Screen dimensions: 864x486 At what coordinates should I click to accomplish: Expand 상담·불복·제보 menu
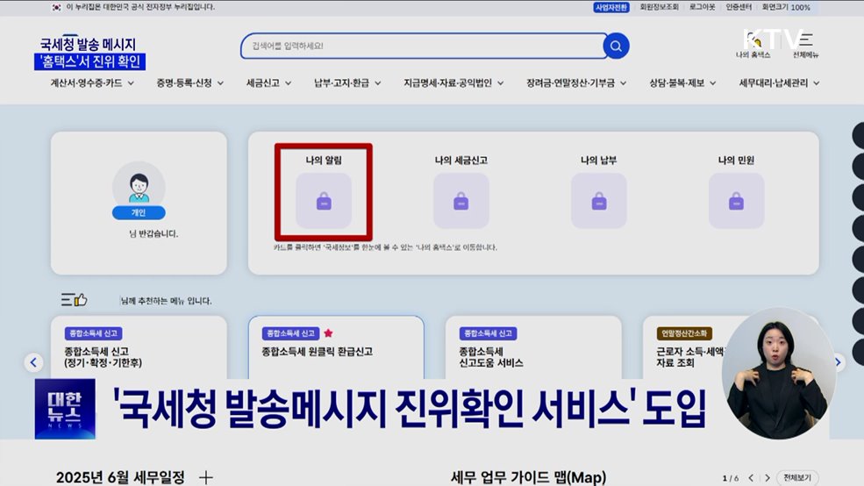tap(682, 83)
